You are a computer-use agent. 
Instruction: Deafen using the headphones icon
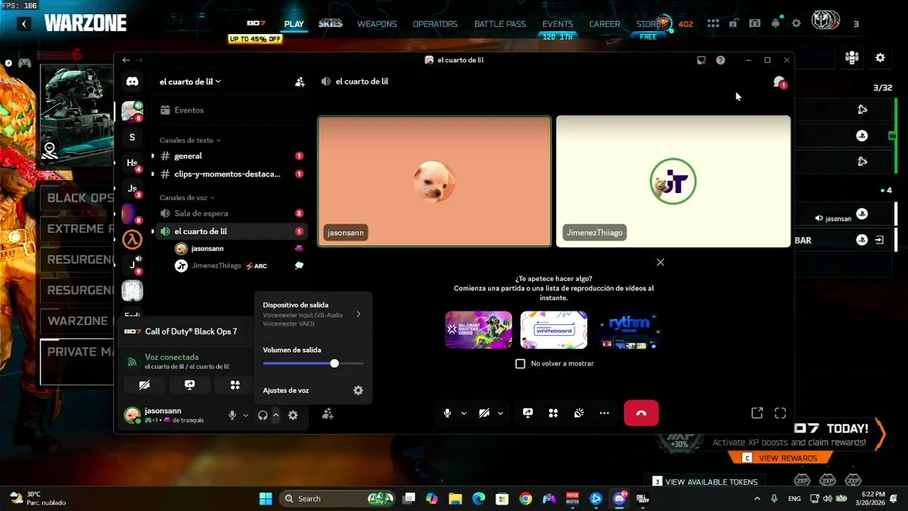[x=262, y=415]
